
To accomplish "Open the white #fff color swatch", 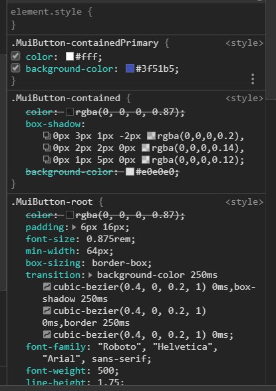I will (x=70, y=57).
